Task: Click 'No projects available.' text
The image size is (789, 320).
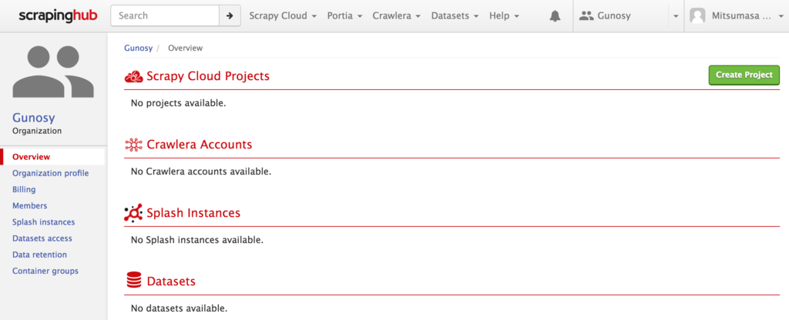Action: [x=179, y=104]
